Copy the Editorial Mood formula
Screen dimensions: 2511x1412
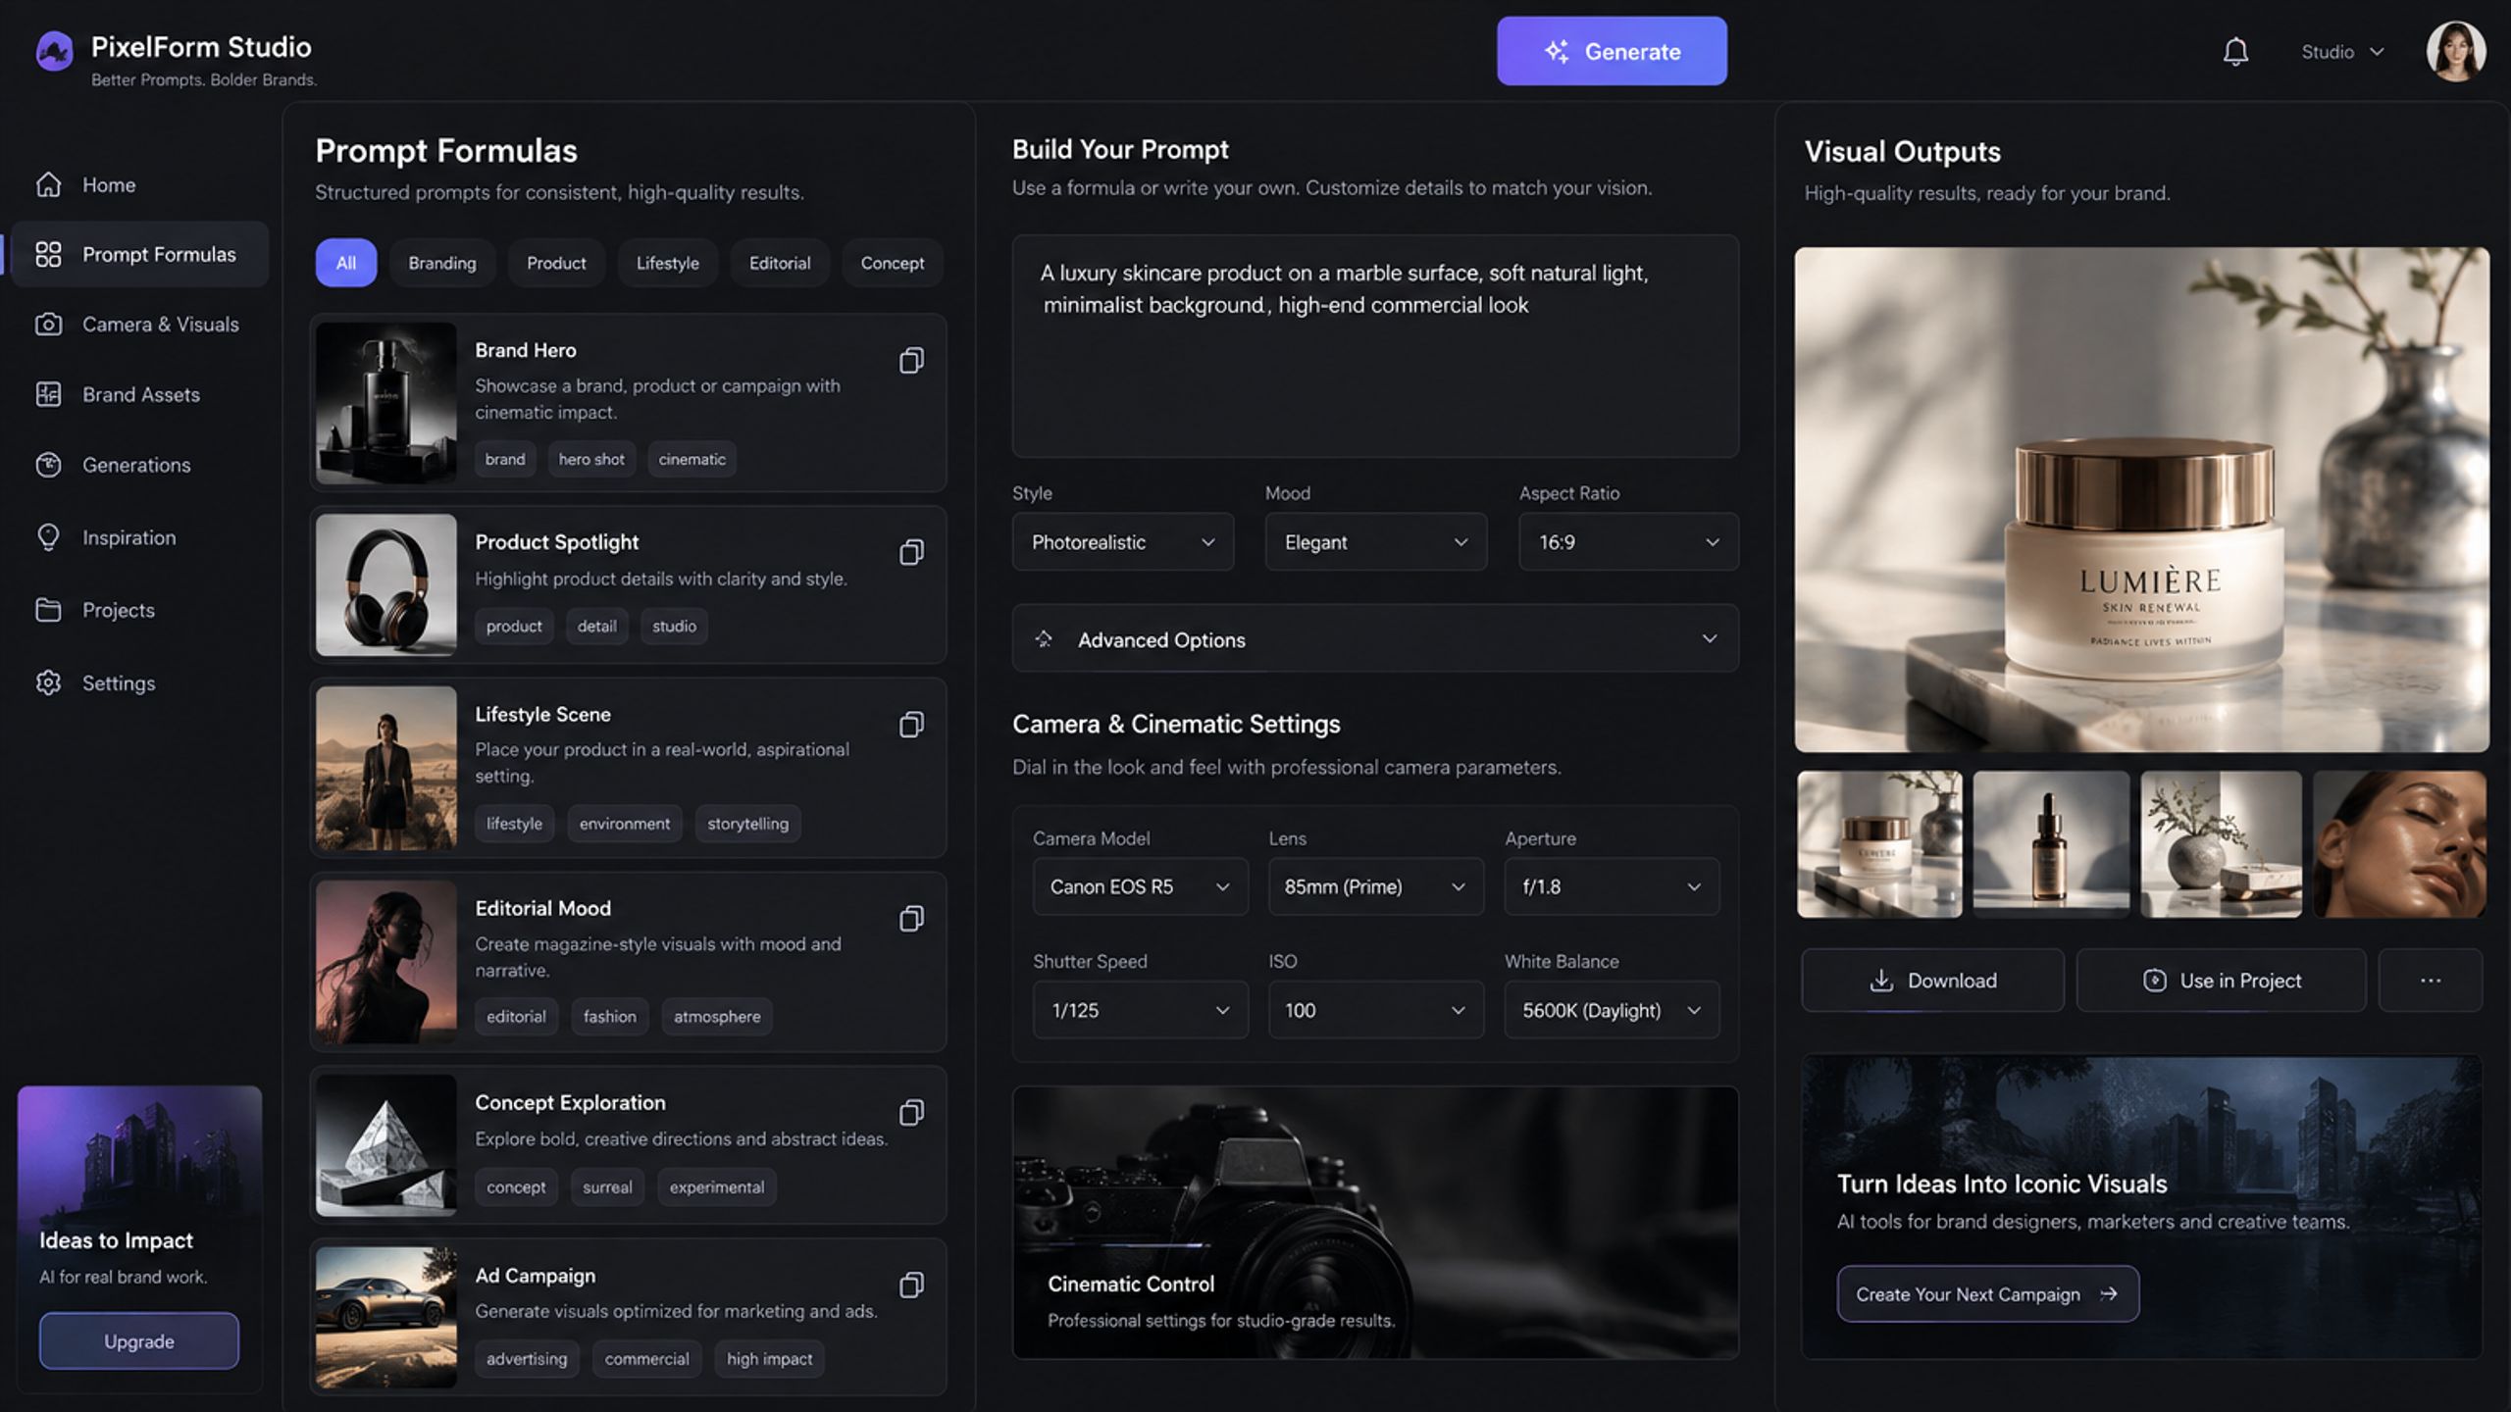911,919
